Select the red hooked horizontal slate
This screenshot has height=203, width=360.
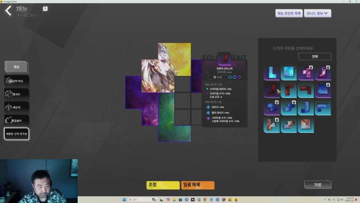[x=306, y=90]
